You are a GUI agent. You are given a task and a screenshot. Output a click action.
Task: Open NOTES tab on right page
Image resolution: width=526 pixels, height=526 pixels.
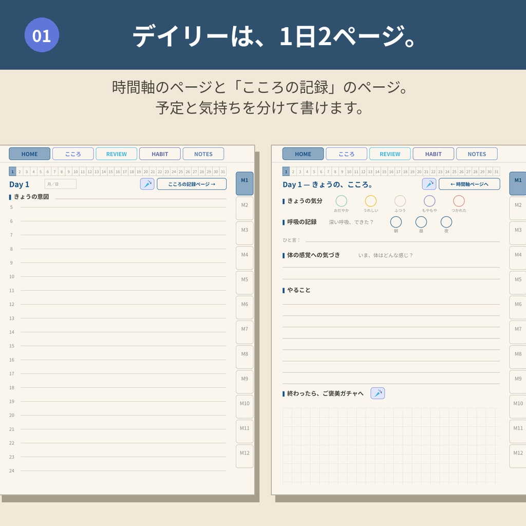tap(477, 154)
